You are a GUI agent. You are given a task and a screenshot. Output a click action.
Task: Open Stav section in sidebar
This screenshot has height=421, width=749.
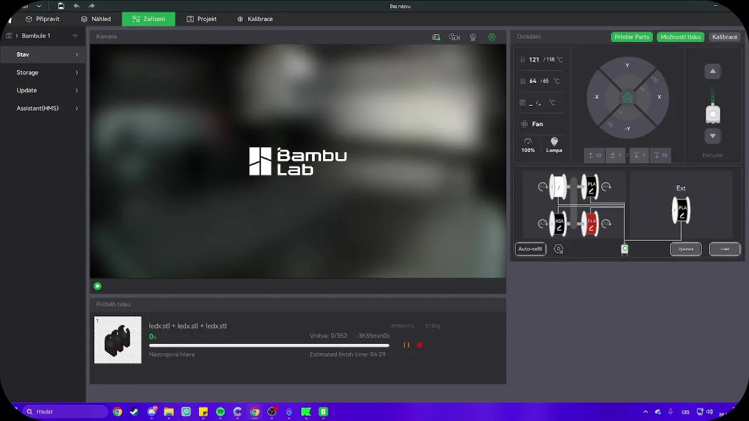(43, 54)
